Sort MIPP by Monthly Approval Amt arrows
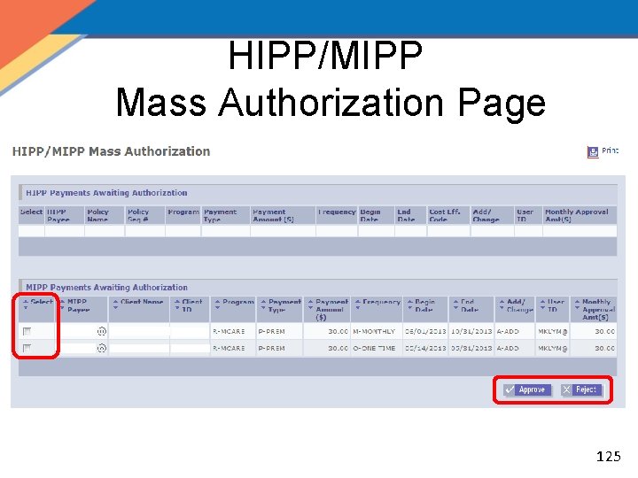Screen dimensions: 638x478 coord(577,305)
